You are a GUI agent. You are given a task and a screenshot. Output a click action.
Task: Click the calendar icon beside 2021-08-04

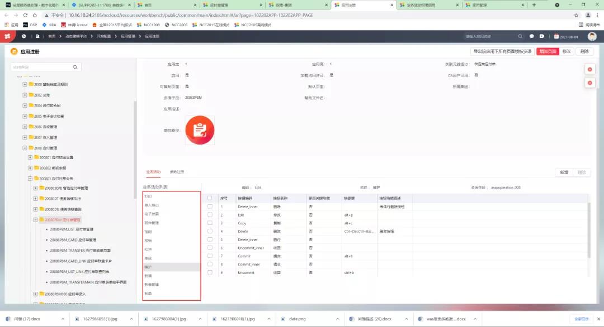[556, 36]
